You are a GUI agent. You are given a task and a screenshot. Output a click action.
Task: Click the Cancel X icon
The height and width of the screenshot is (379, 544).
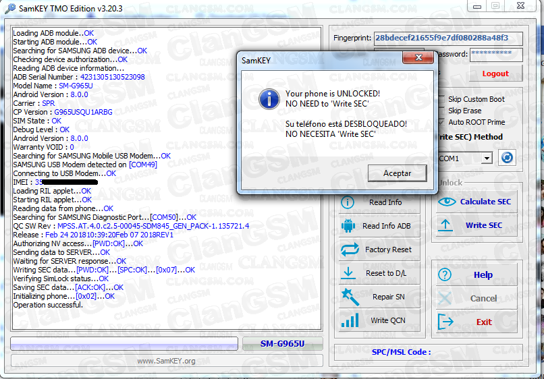[444, 298]
